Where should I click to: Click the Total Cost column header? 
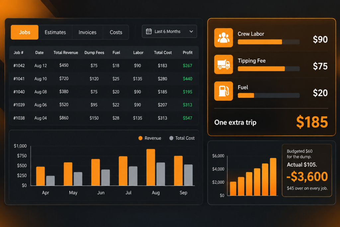click(x=163, y=53)
